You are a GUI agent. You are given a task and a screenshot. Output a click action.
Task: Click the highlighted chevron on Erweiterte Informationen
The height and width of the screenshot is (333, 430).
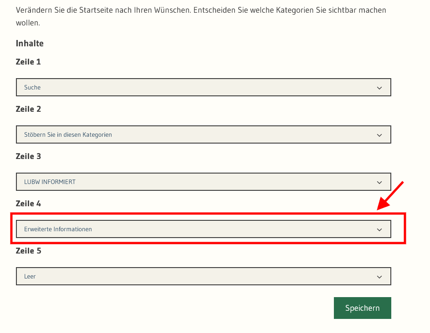click(x=379, y=229)
